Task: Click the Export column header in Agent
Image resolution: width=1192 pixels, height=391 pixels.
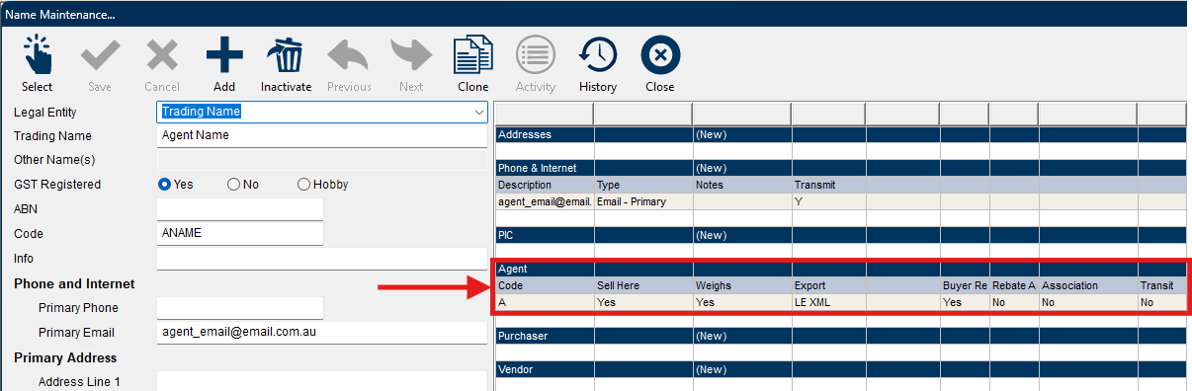Action: click(x=827, y=285)
